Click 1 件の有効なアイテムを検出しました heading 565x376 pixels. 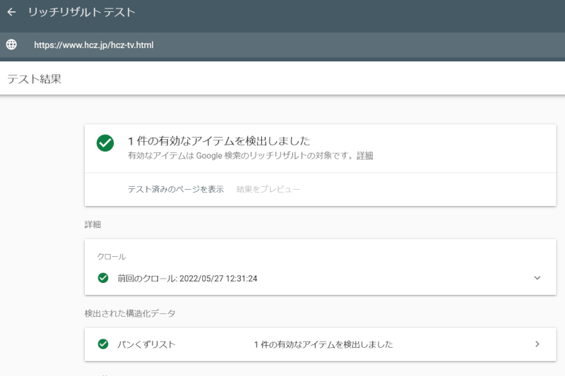219,140
